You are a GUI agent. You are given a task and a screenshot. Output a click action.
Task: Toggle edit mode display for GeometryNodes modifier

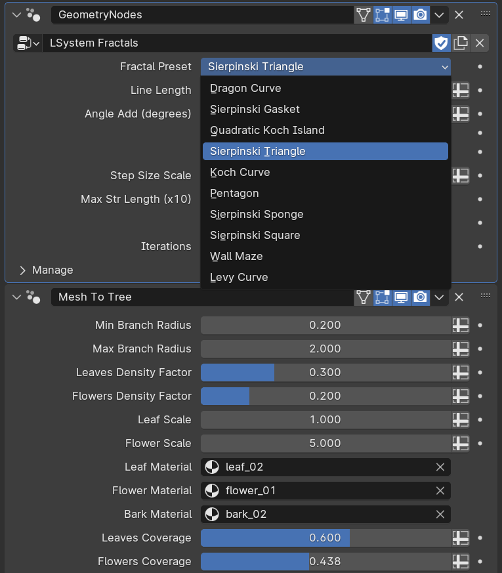pyautogui.click(x=382, y=14)
